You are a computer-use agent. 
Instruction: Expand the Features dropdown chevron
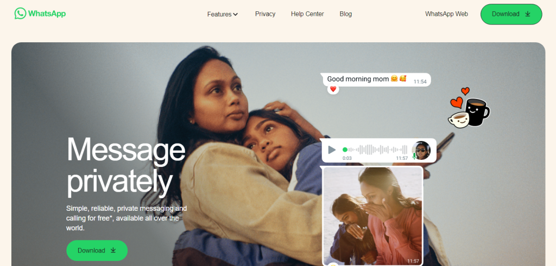236,15
